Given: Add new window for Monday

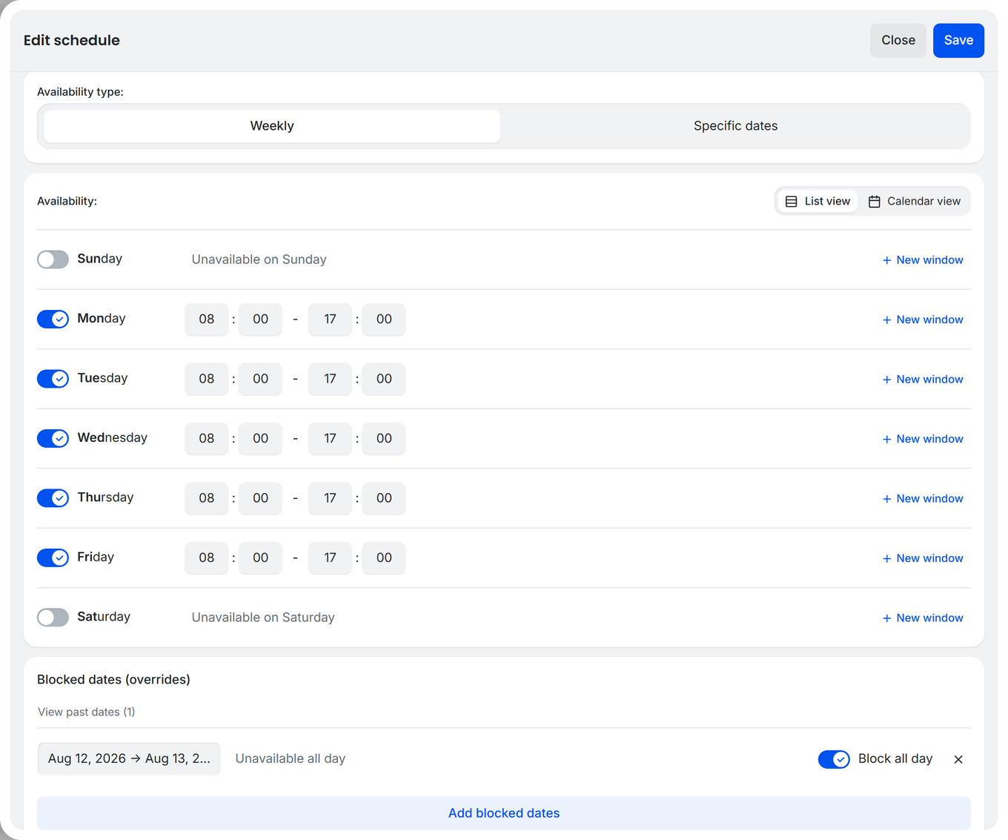Looking at the screenshot, I should pos(923,320).
